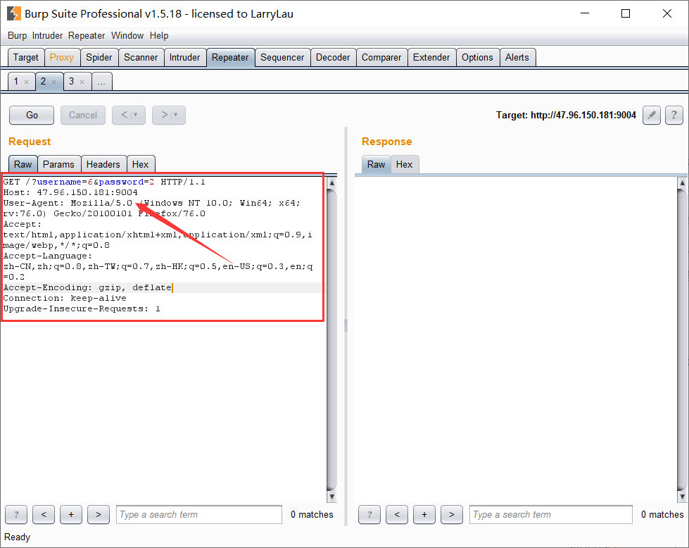Open the history back dropdown button

129,116
